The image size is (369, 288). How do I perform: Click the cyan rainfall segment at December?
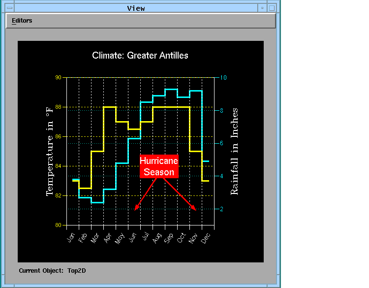[206, 161]
